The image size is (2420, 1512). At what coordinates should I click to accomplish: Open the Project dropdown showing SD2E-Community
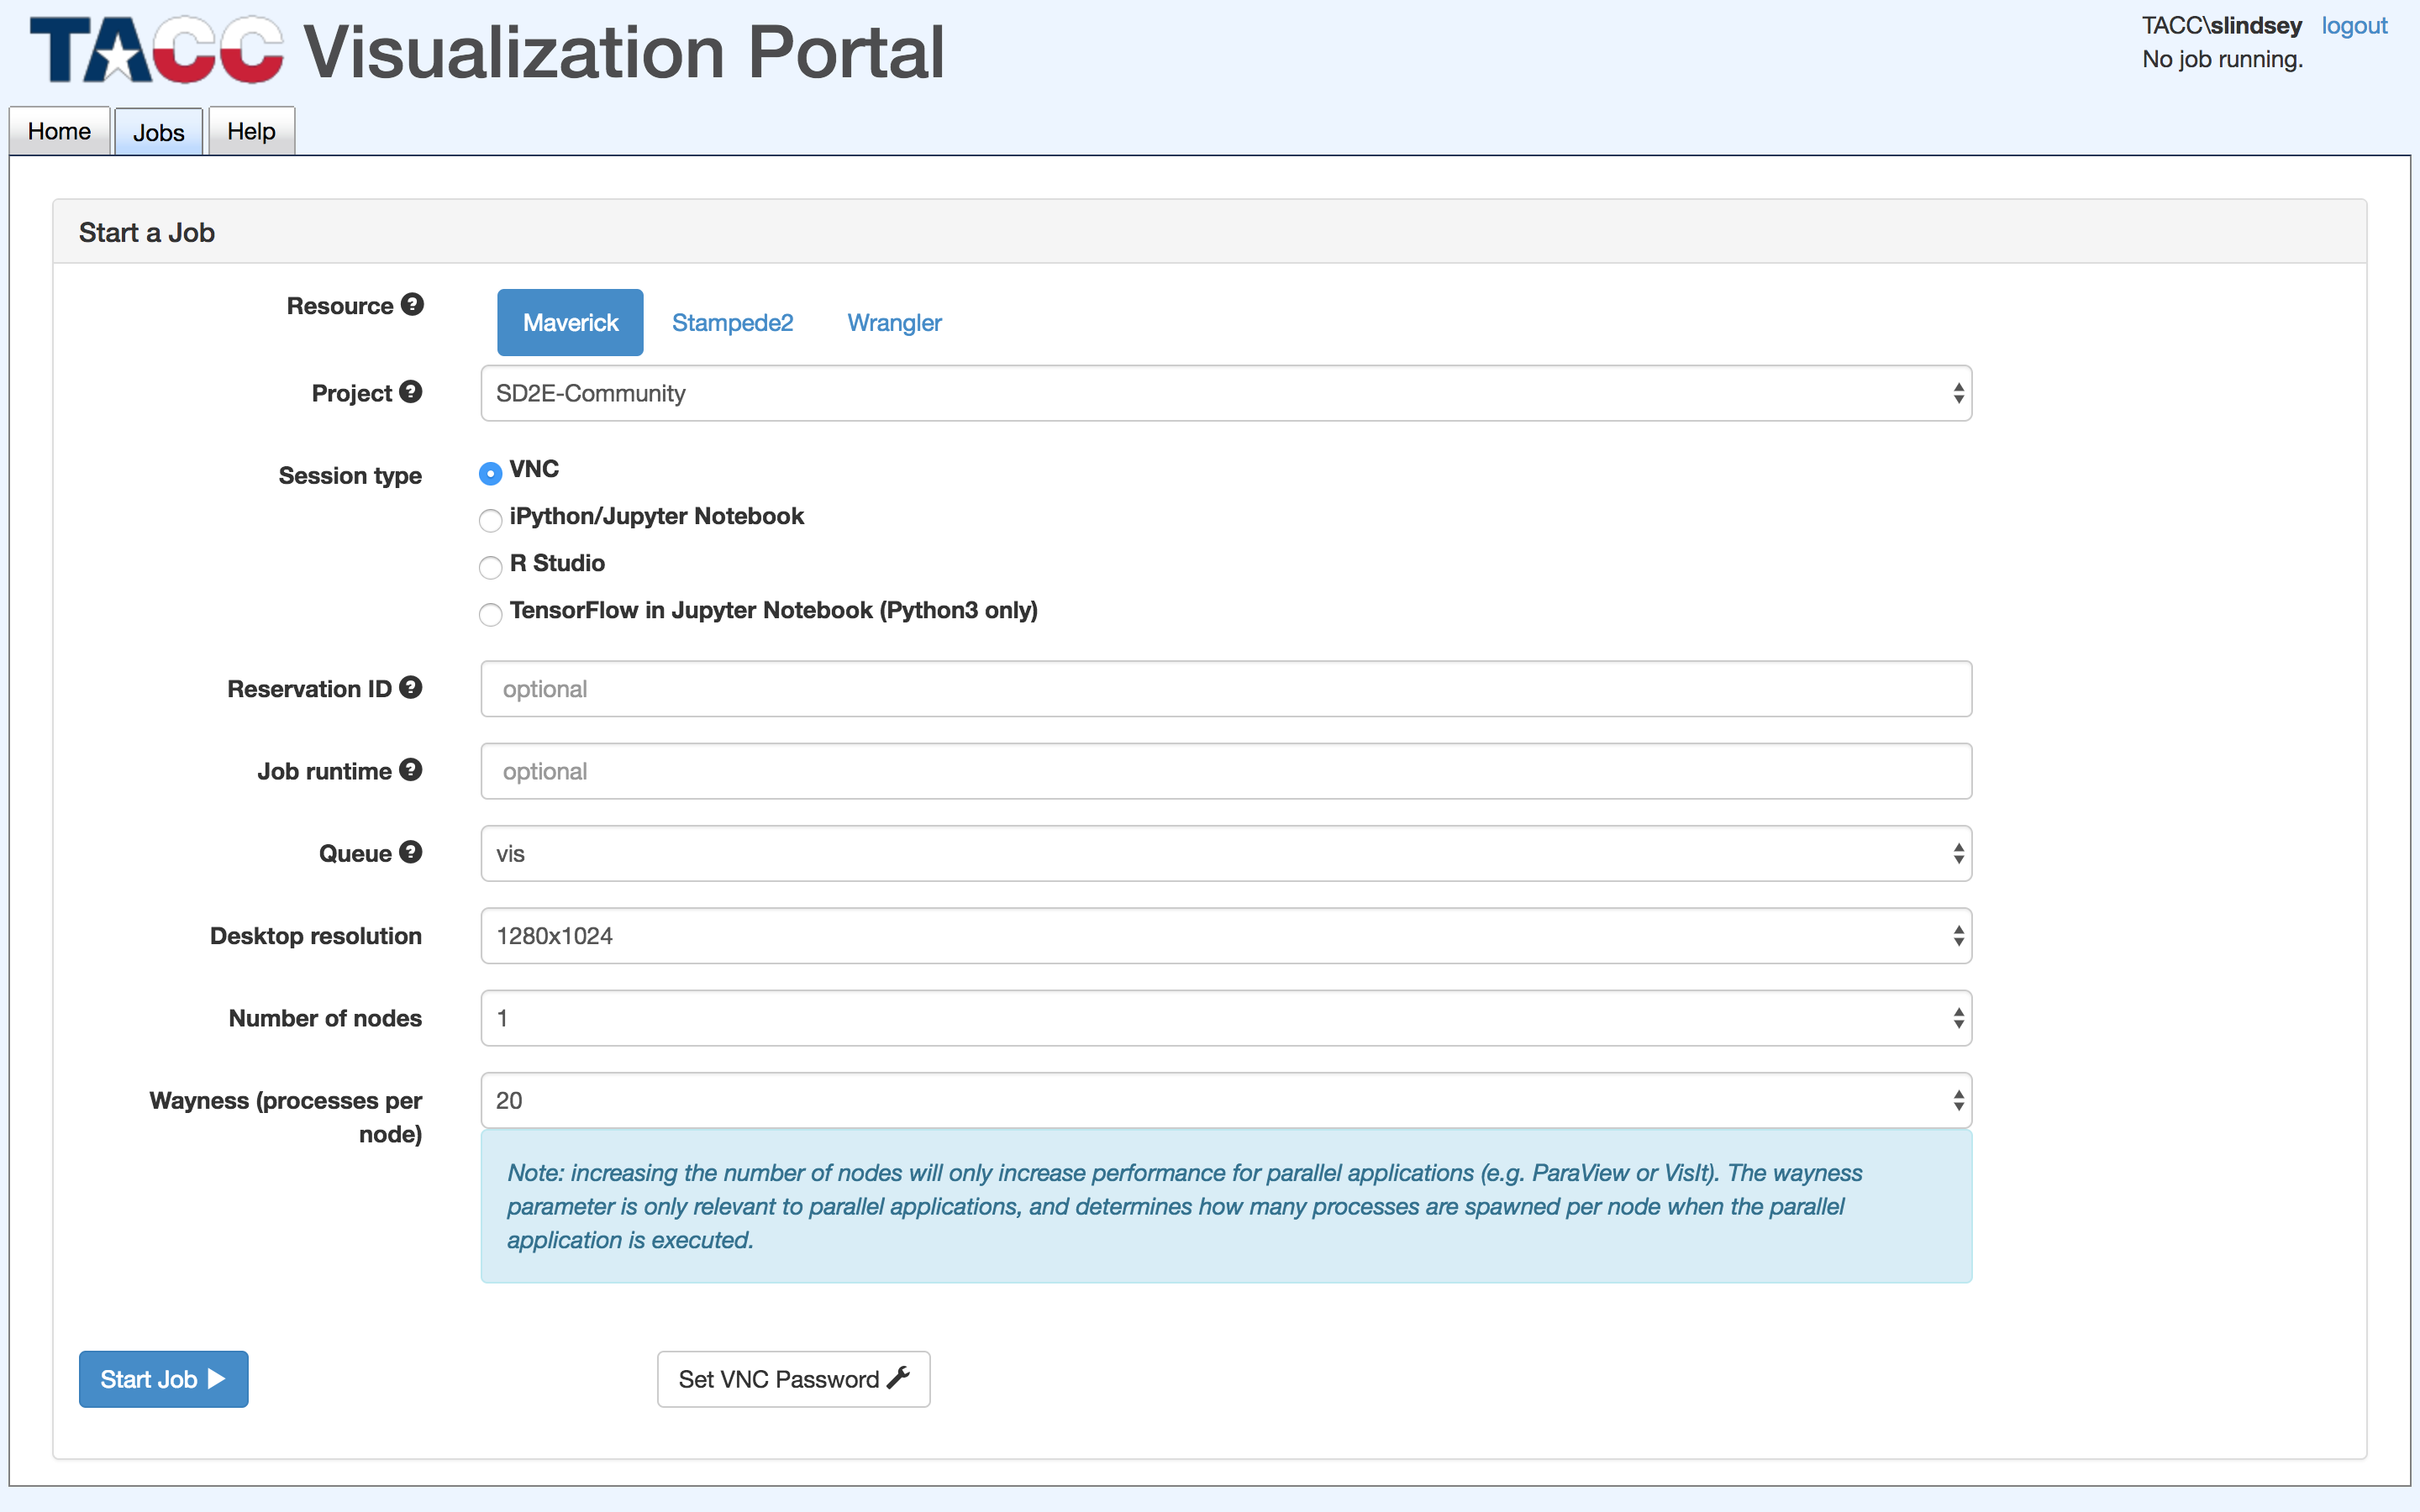(x=1226, y=393)
